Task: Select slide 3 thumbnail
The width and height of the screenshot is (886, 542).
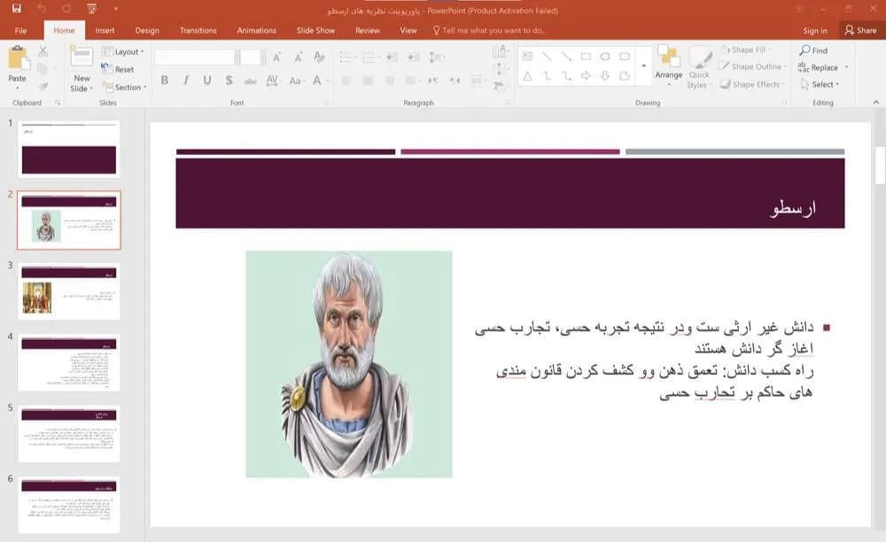Action: pyautogui.click(x=69, y=291)
